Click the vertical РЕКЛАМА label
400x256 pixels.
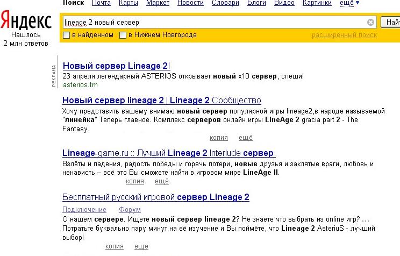coord(54,76)
